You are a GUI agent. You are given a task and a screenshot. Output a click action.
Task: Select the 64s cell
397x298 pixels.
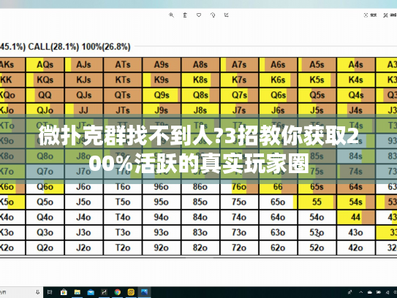356,187
